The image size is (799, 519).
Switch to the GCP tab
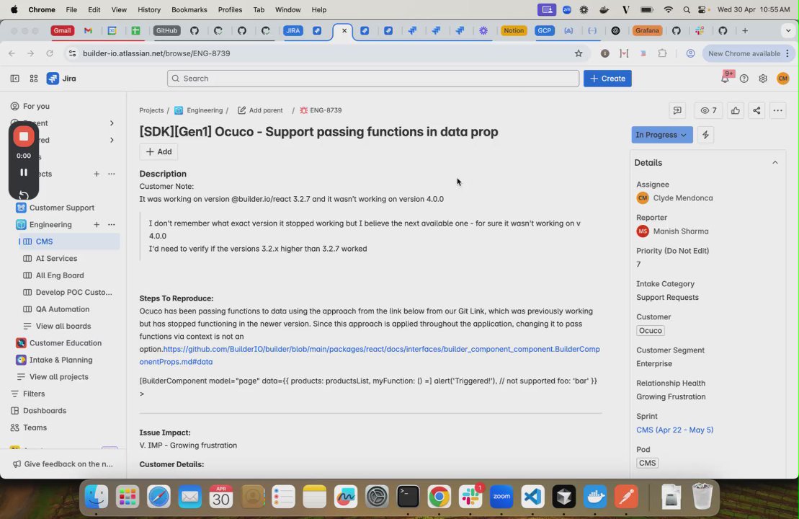tap(544, 30)
